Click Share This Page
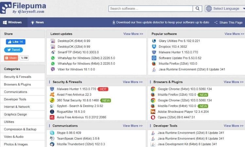Image resolution: width=245 pixels, height=147 pixels. click(228, 23)
